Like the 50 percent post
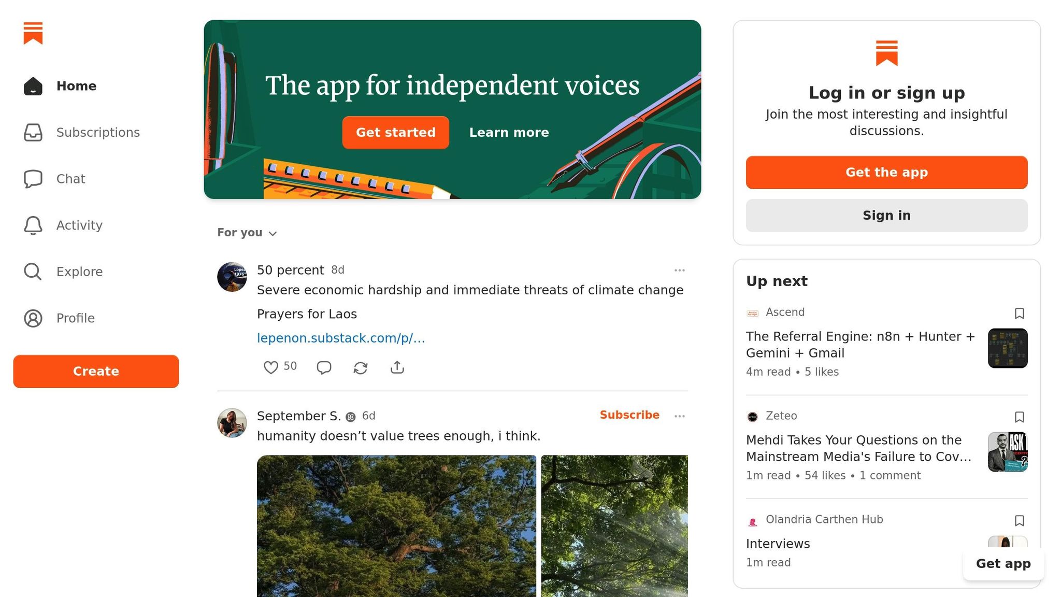This screenshot has height=597, width=1061. [271, 367]
